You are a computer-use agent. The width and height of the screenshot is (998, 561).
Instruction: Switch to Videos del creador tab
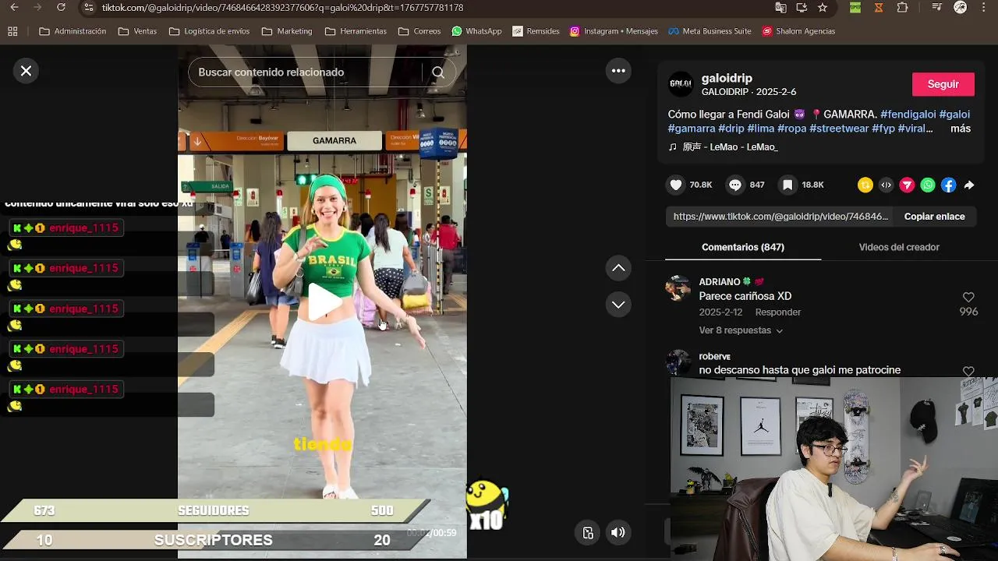pos(899,247)
